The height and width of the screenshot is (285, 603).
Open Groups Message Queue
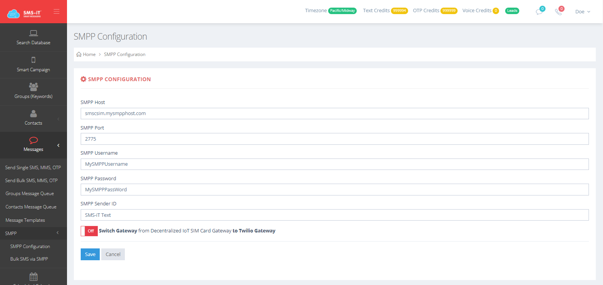click(x=30, y=194)
